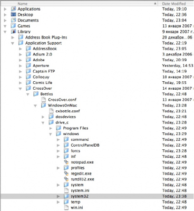This screenshot has width=194, height=211.
Task: Collapse the drive_c folder
Action: pyautogui.click(x=43, y=123)
